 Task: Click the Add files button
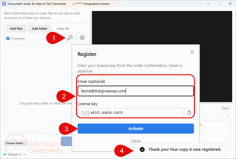pyautogui.click(x=16, y=28)
